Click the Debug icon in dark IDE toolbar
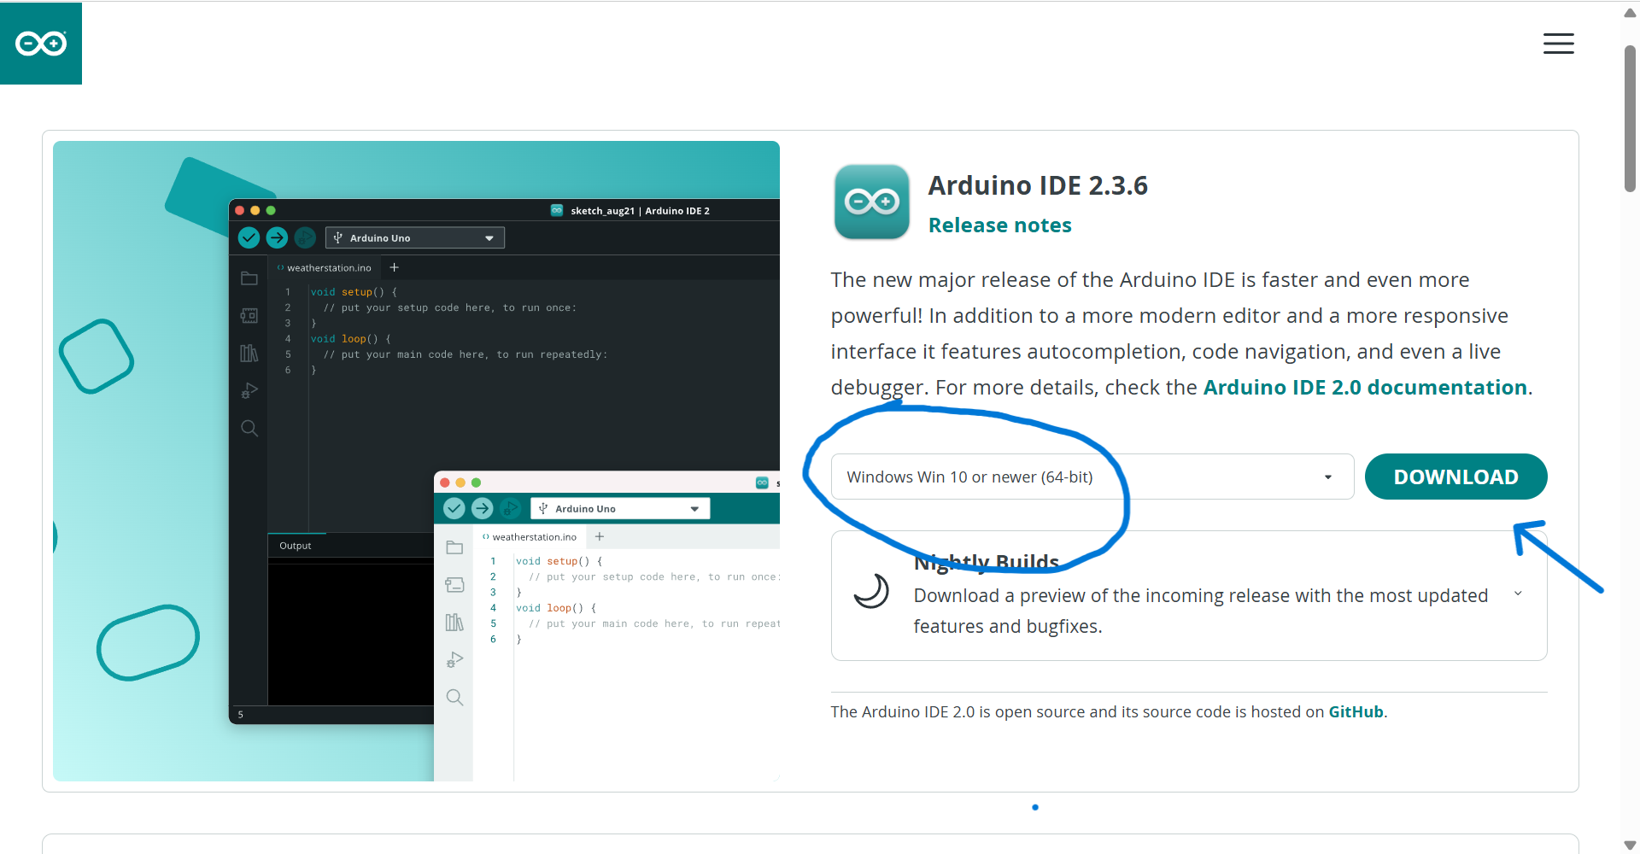Viewport: 1640px width, 854px height. (305, 237)
